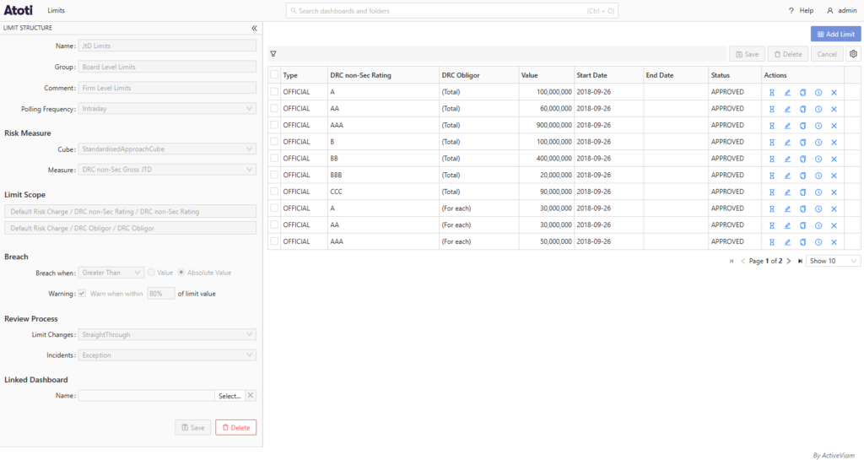864x460 pixels.
Task: Click the hourglass icon in the BBB (Total) row
Action: [x=772, y=176]
